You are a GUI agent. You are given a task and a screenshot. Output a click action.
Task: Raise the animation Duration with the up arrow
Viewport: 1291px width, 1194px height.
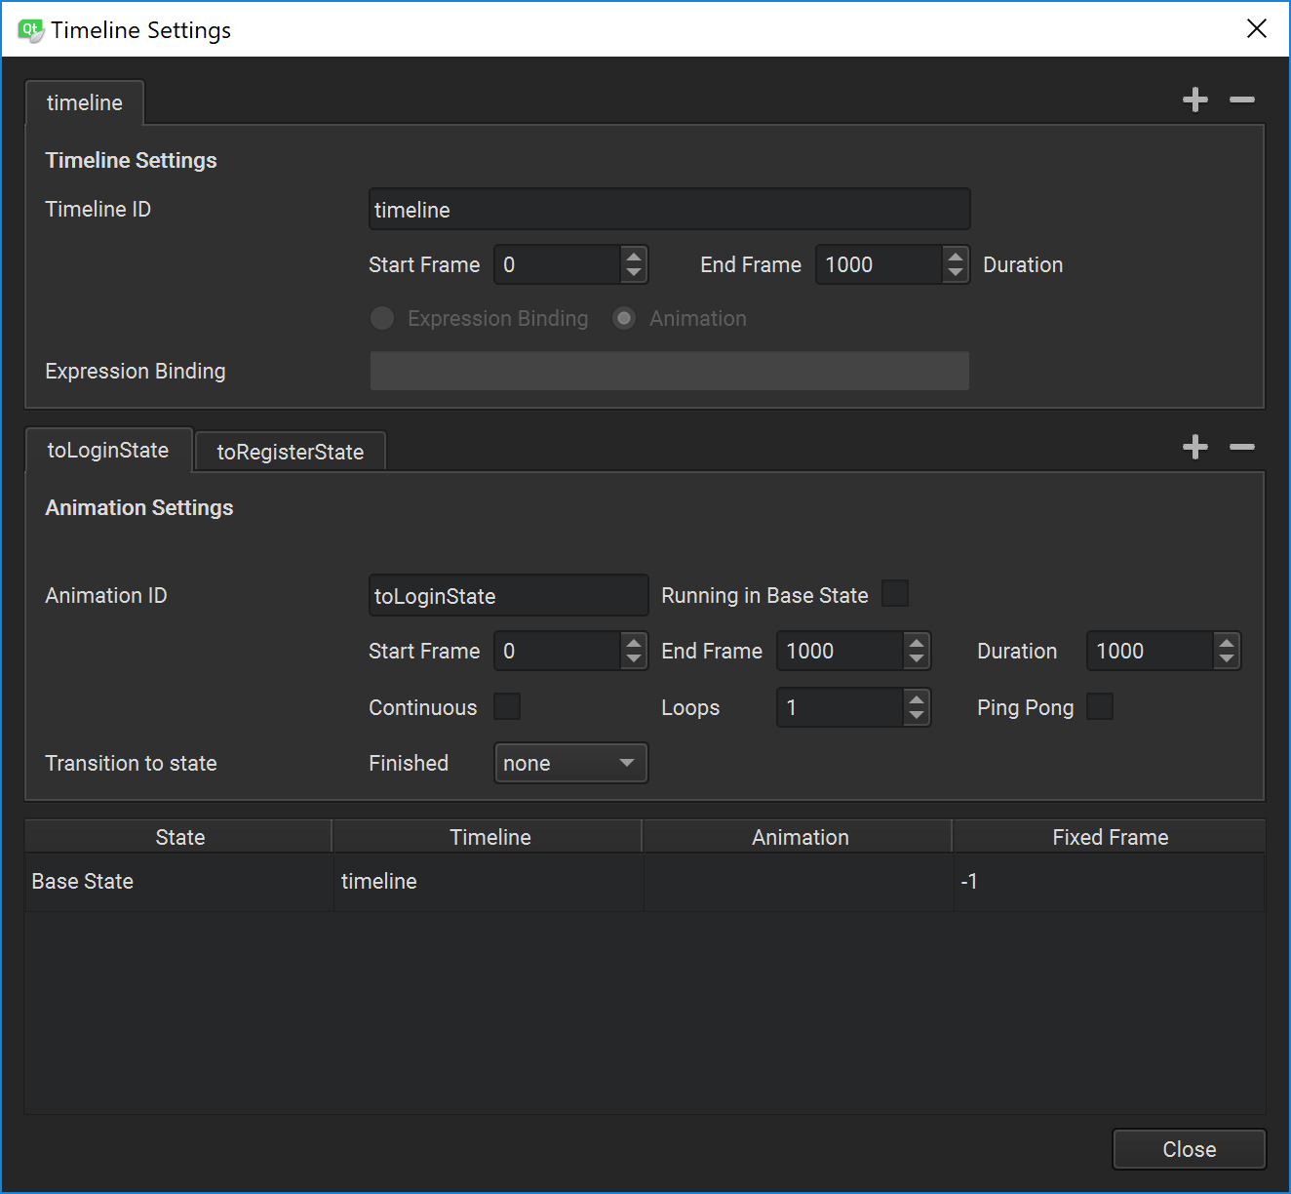click(1226, 644)
